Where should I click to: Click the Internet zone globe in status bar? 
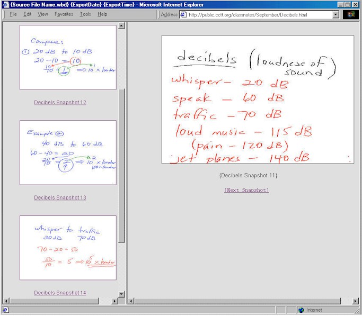point(301,310)
